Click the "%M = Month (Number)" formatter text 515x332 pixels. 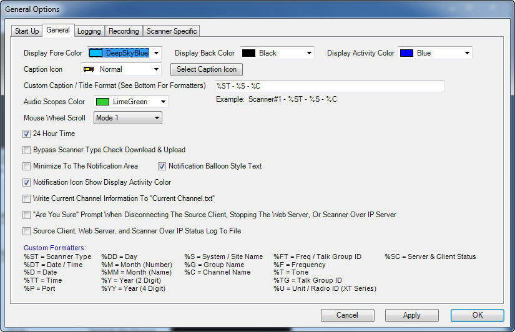click(137, 265)
